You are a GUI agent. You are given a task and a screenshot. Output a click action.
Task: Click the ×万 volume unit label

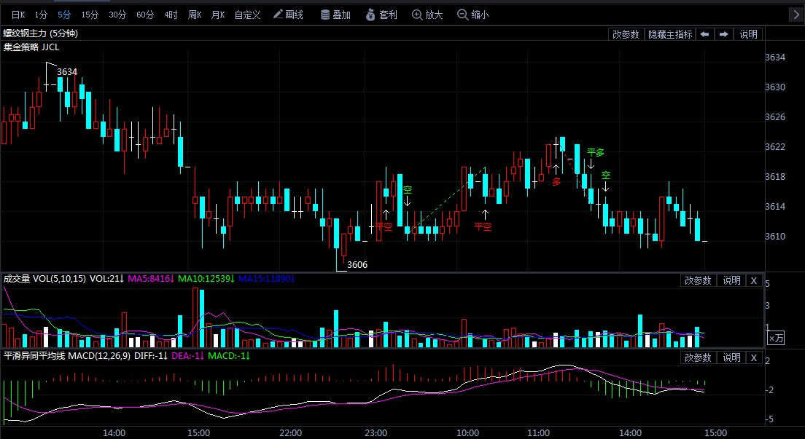coord(777,338)
